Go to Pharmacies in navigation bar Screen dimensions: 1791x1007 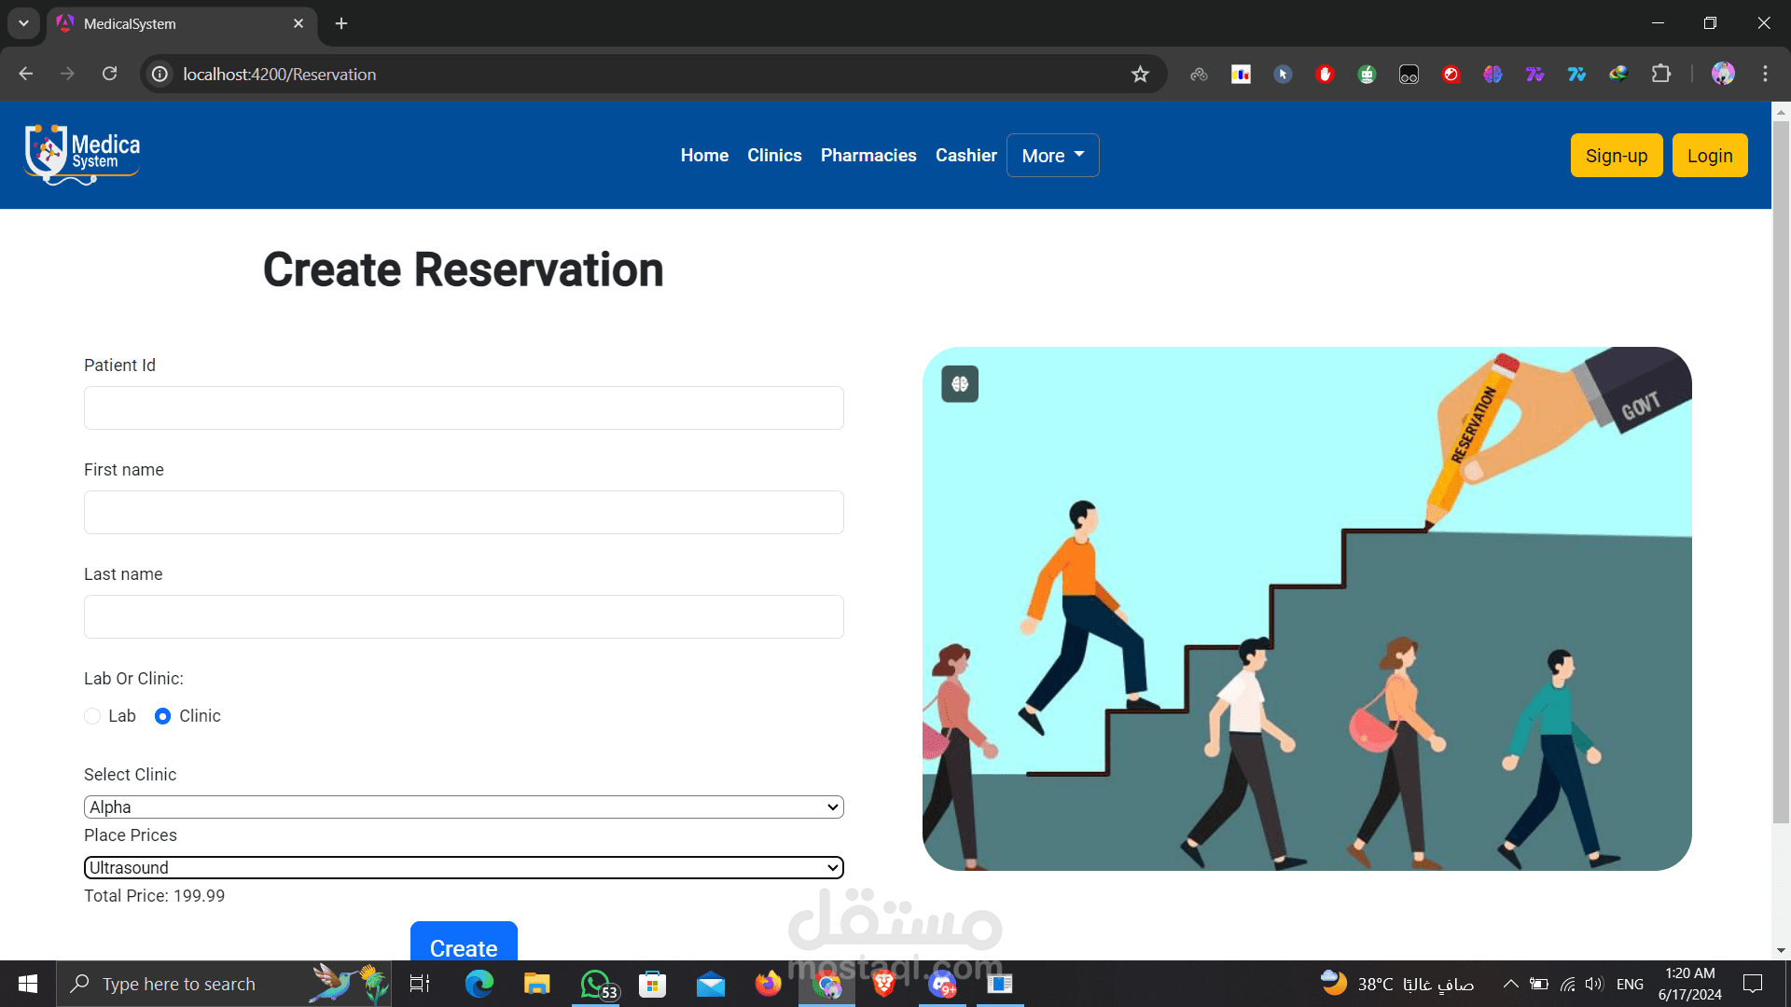868,156
